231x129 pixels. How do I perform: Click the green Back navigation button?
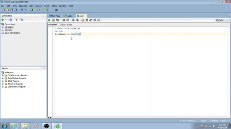[32, 10]
